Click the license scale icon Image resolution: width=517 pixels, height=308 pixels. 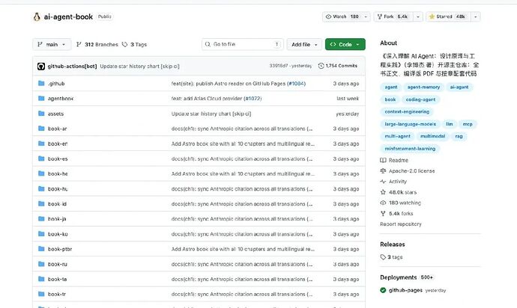pyautogui.click(x=383, y=170)
